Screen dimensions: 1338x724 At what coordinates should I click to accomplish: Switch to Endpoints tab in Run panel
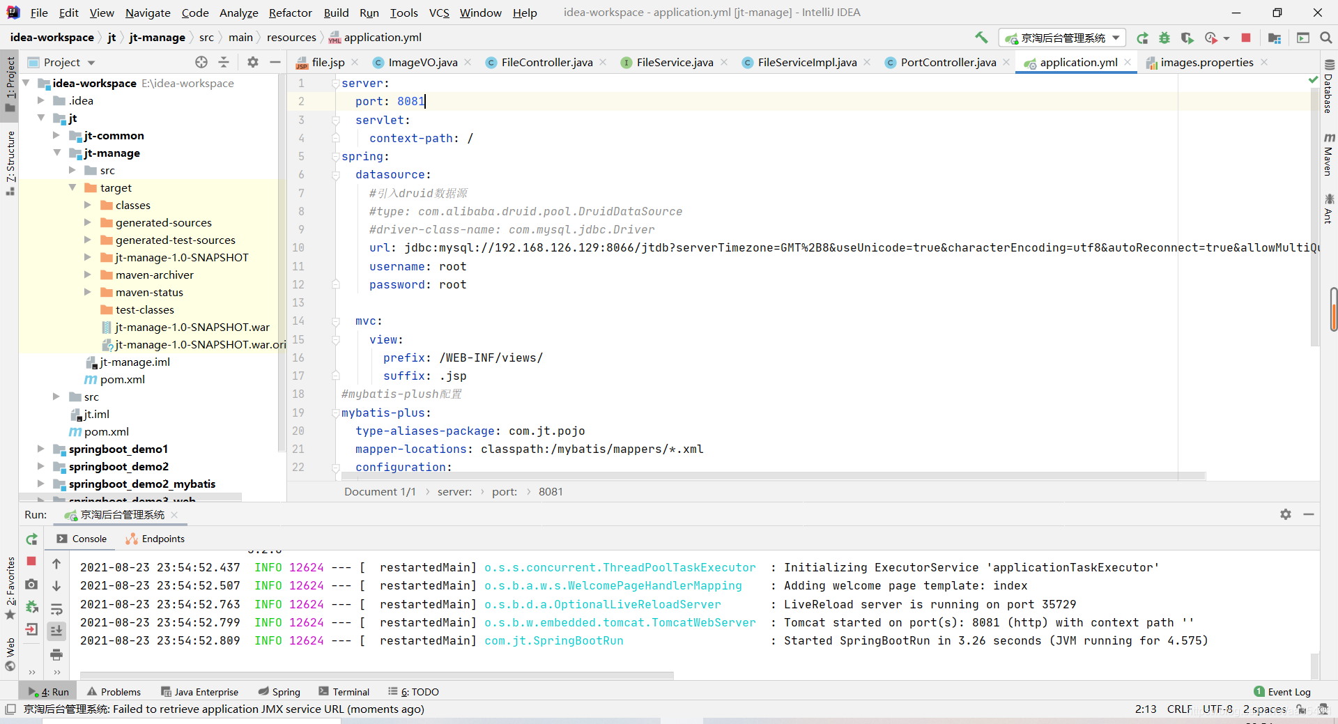coord(155,539)
